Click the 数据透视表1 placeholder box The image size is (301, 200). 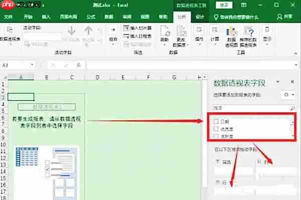47,107
